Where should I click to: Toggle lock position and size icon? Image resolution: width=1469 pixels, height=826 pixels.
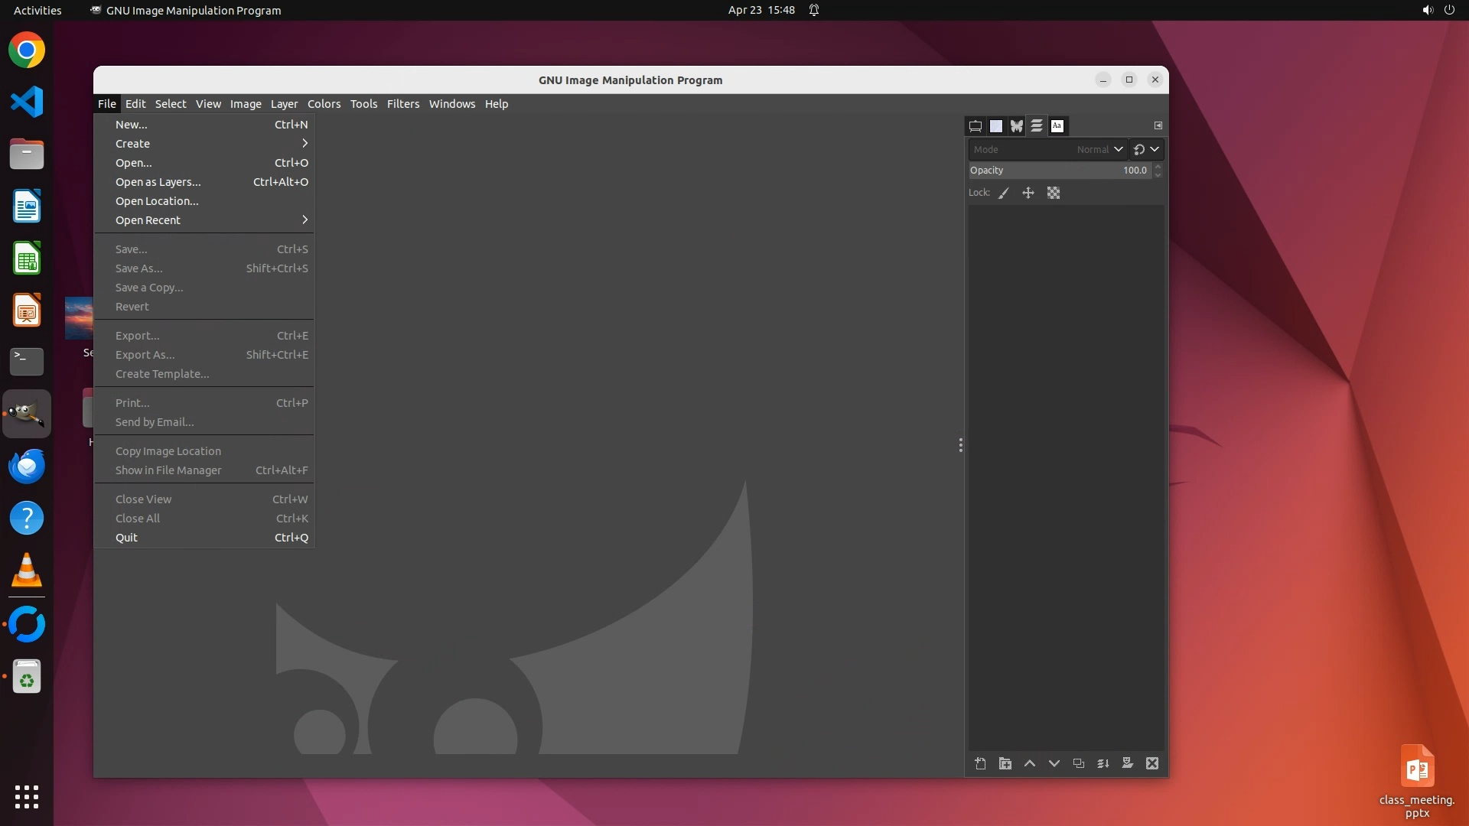pyautogui.click(x=1028, y=193)
